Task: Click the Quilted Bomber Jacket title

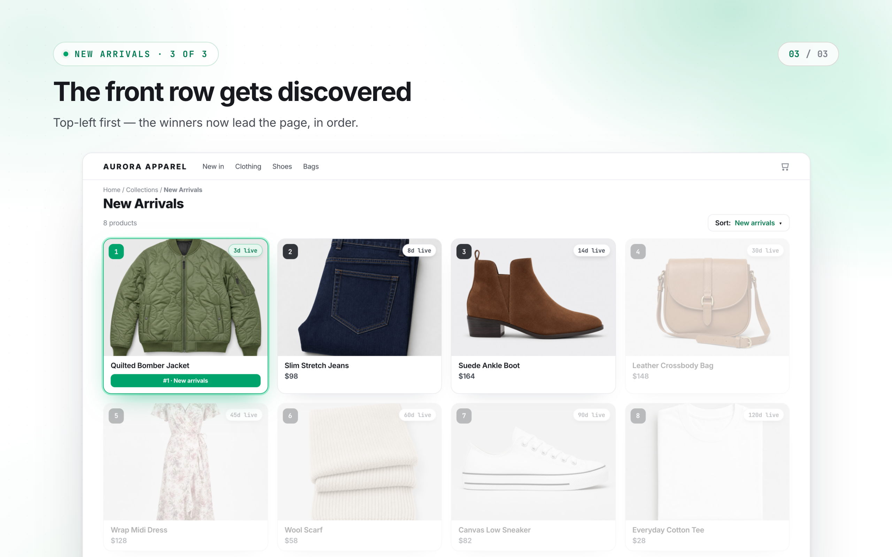Action: tap(149, 366)
